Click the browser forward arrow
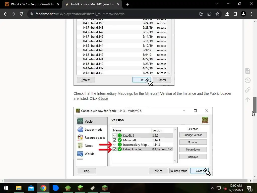This screenshot has width=257, height=193. point(14,14)
